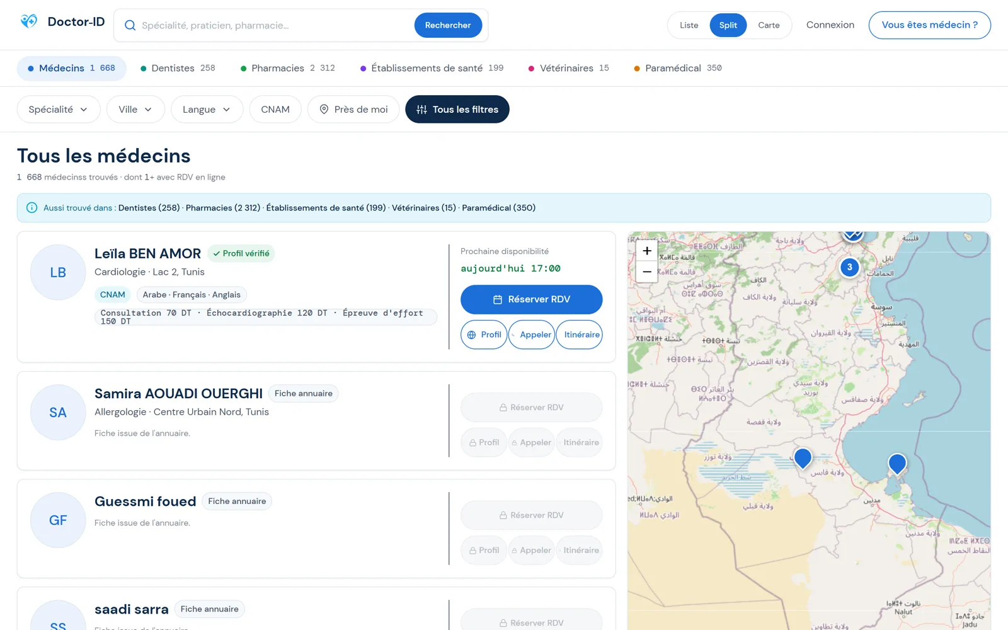Open the Langue dropdown
1008x630 pixels.
[x=207, y=109]
